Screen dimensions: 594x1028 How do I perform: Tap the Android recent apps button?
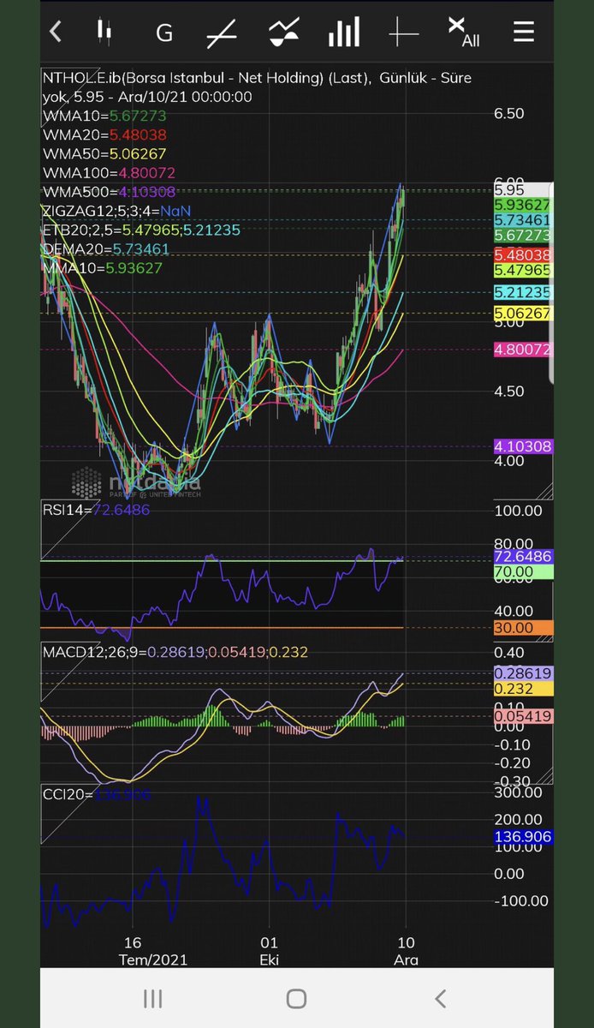pyautogui.click(x=152, y=998)
